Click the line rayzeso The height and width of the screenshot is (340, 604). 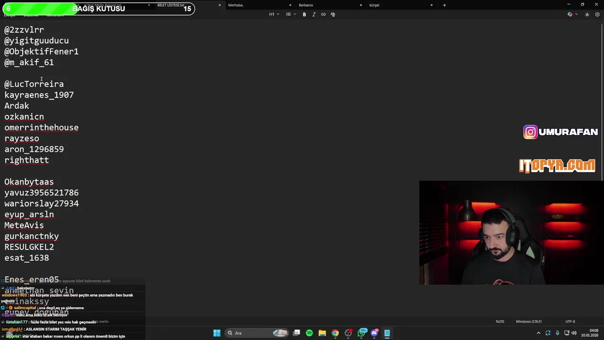22,138
